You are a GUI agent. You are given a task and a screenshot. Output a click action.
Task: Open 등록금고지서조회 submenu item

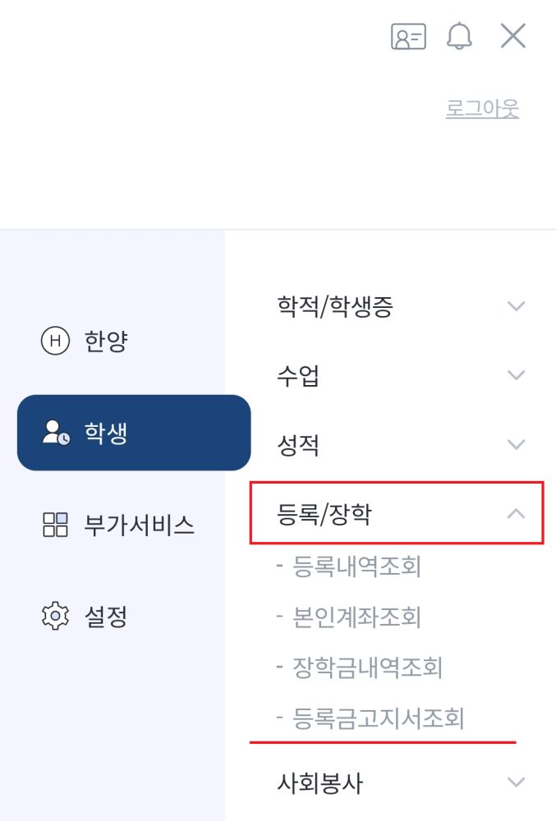[378, 718]
